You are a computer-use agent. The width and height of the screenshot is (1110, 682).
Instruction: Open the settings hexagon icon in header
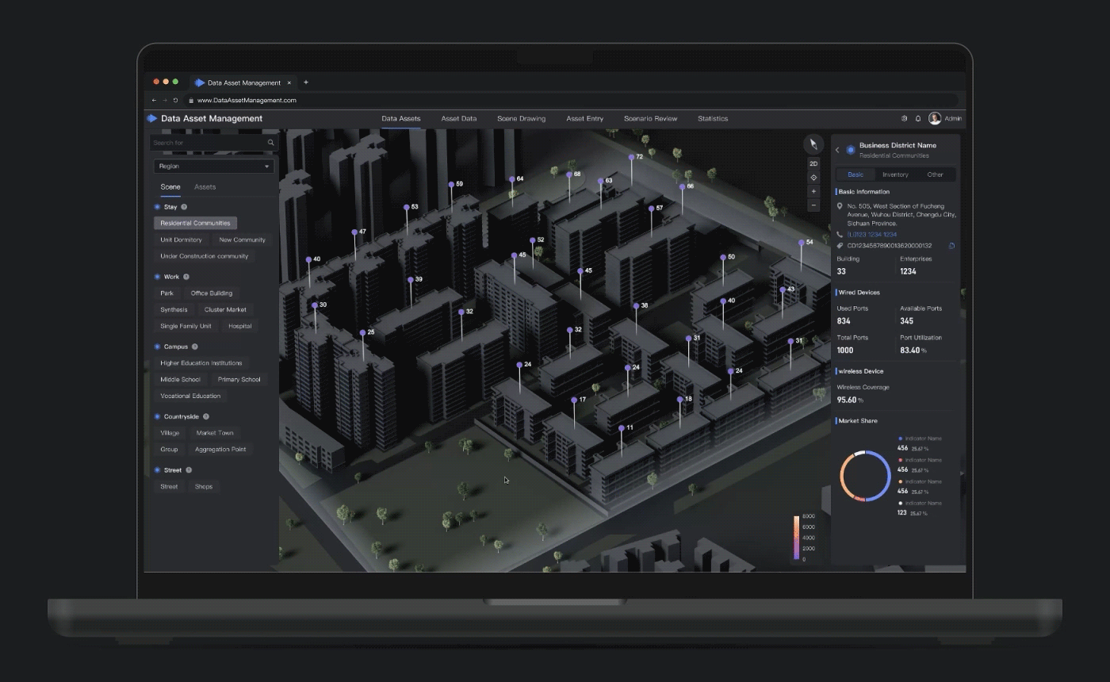pyautogui.click(x=904, y=118)
